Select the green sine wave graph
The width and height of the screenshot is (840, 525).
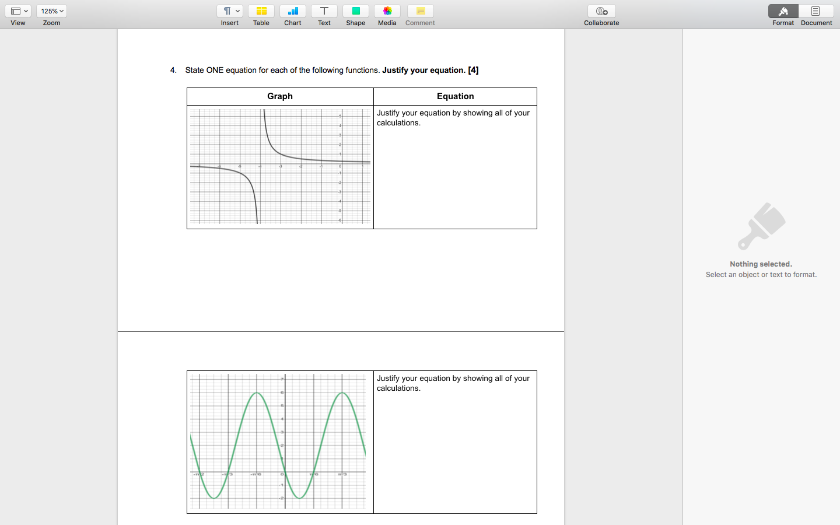coord(278,442)
